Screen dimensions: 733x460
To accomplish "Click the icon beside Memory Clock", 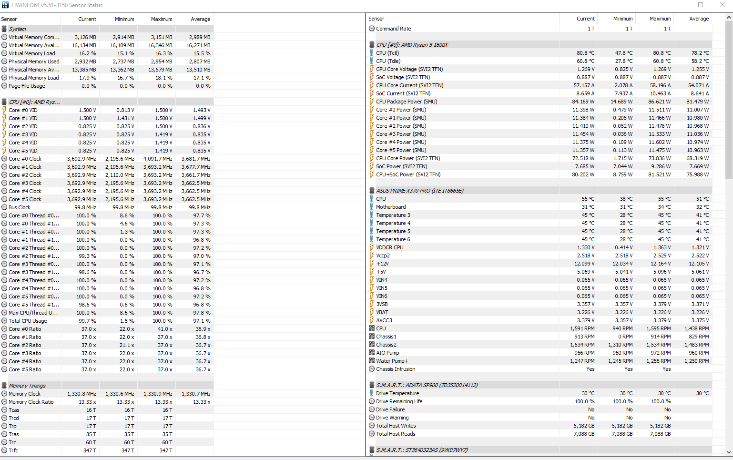I will pos(4,394).
